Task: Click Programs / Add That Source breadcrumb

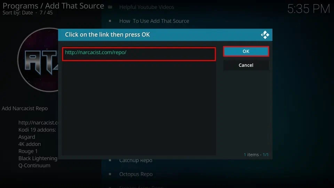Action: click(53, 6)
